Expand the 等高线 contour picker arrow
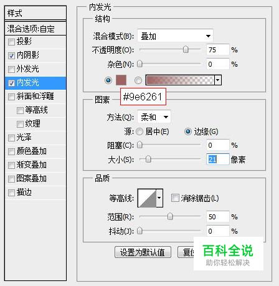 pos(159,198)
